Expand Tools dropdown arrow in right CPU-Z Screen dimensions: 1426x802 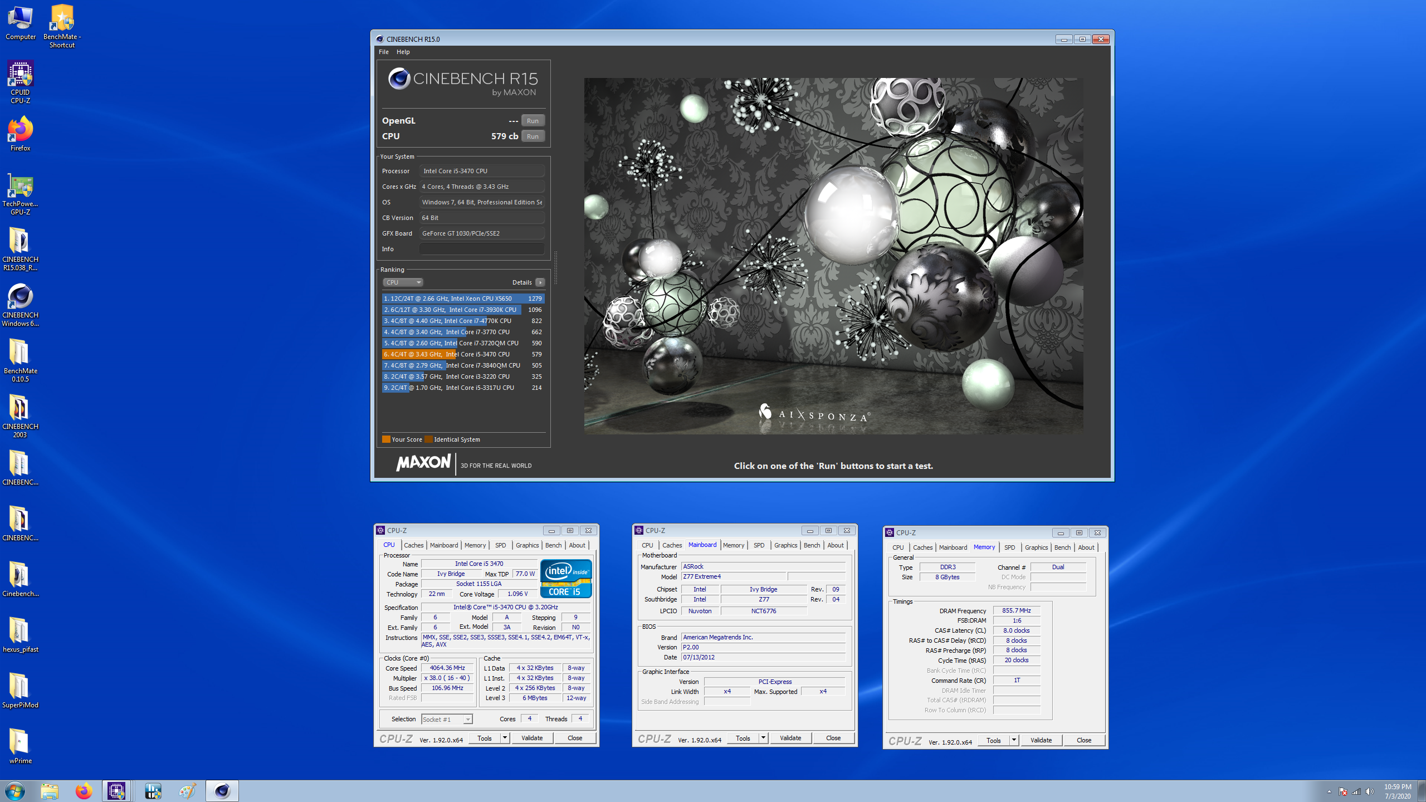pyautogui.click(x=1014, y=740)
